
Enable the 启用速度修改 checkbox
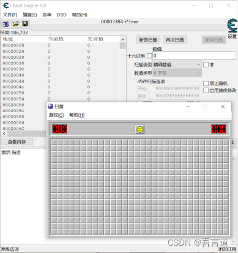tap(206, 90)
